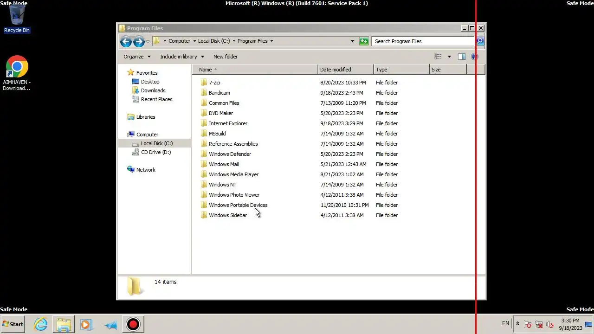Click the Desktop icon in navigation pane
The width and height of the screenshot is (594, 334).
pyautogui.click(x=136, y=82)
